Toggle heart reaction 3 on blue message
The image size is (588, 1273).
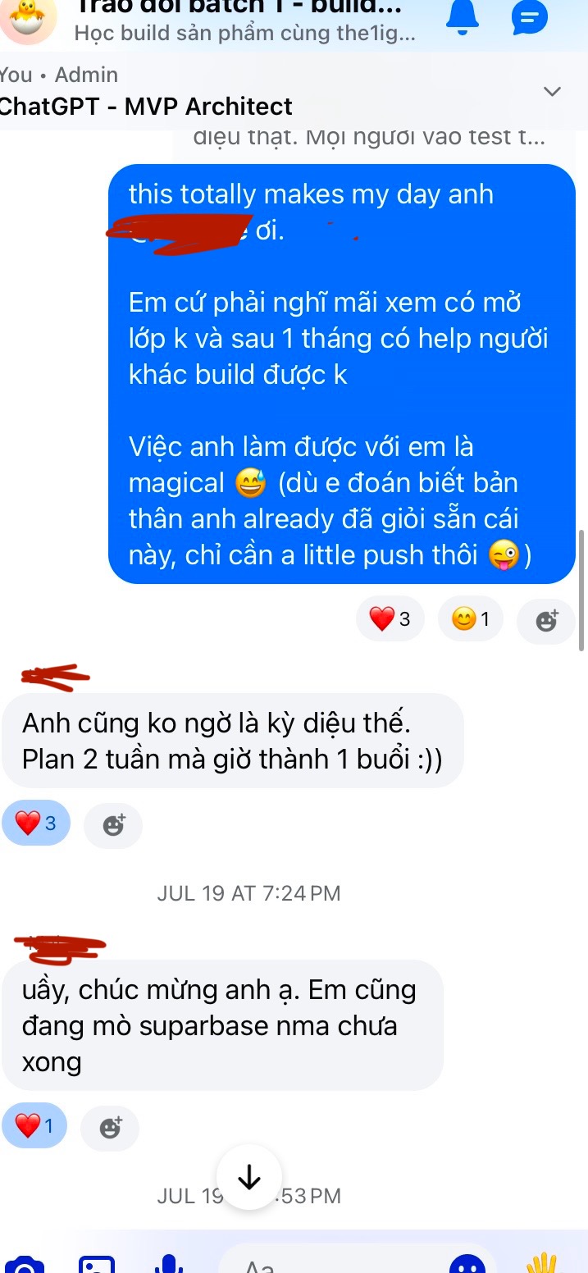pos(390,618)
